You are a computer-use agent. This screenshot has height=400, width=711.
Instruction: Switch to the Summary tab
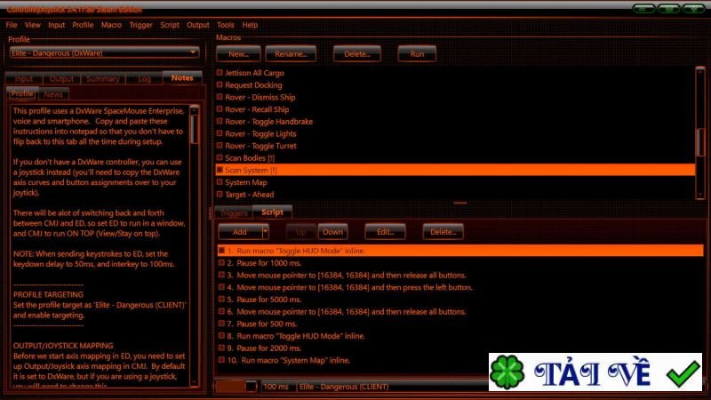coord(103,79)
